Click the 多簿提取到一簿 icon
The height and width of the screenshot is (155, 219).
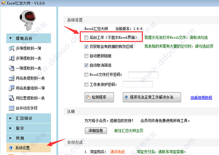tap(11, 48)
